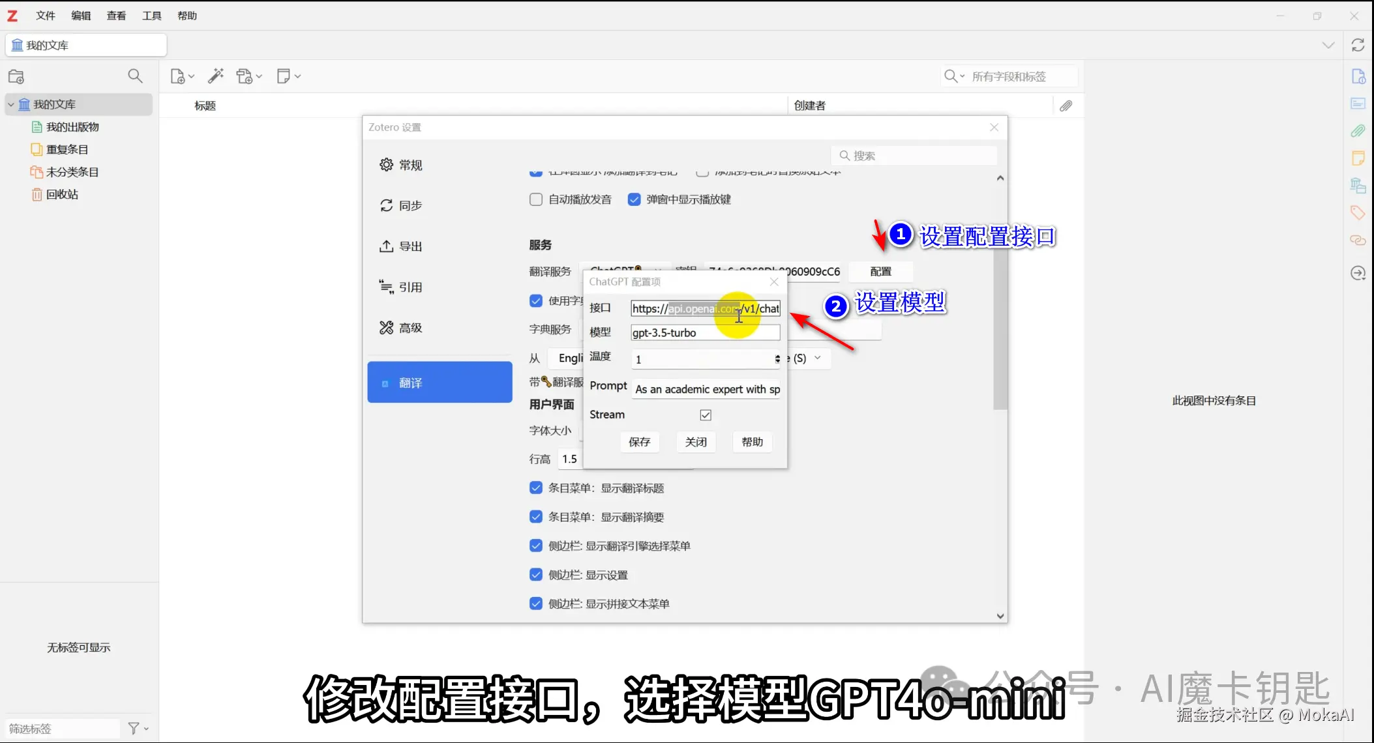Click the Sync refresh icon at top right

coord(1359,45)
